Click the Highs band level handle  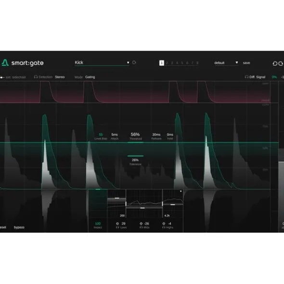[173, 205]
